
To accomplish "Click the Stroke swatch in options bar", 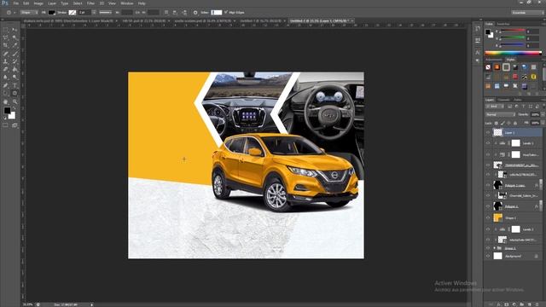I will click(72, 13).
